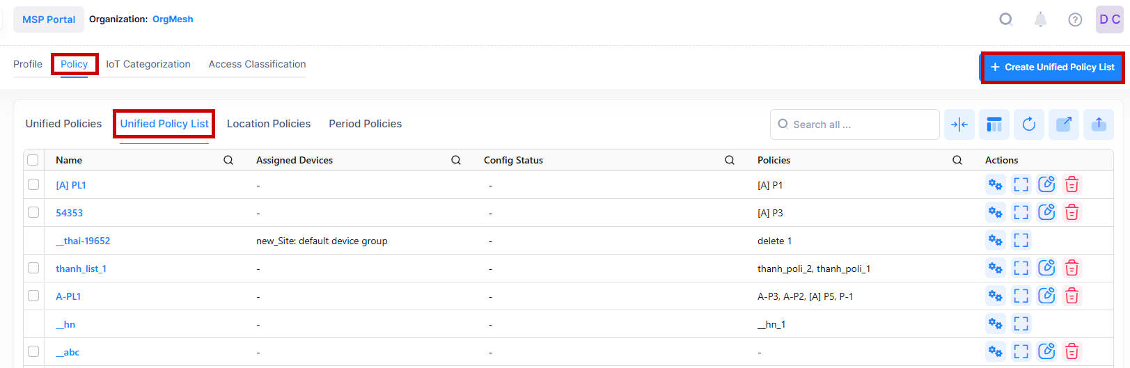Viewport: 1130px width, 368px height.
Task: Switch to Location Policies tab
Action: click(269, 124)
